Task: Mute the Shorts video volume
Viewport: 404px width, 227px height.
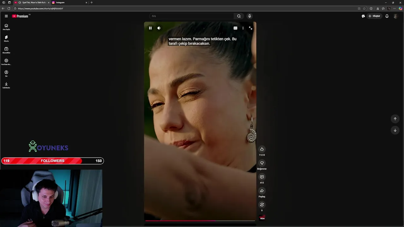Action: coord(159,28)
